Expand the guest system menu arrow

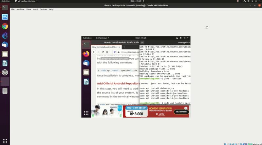click(188, 38)
